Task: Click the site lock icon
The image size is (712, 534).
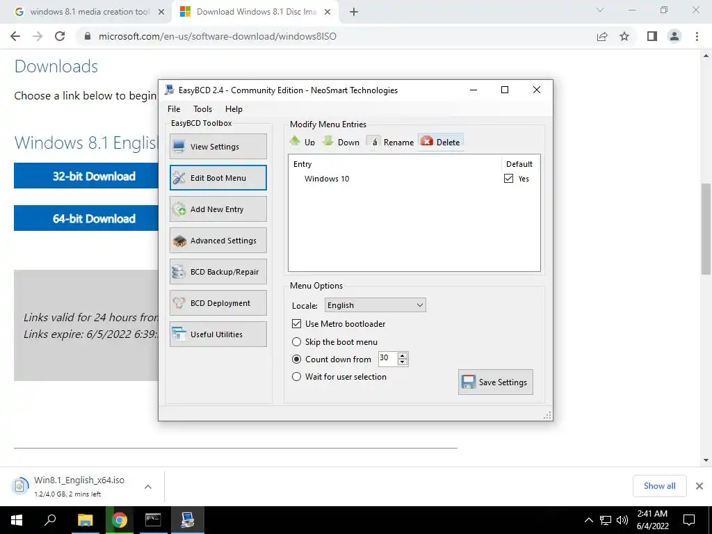Action: coord(88,36)
